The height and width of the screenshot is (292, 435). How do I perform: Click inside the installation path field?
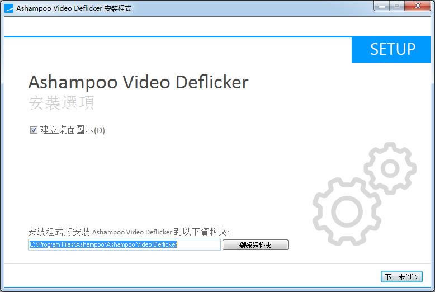tap(124, 244)
